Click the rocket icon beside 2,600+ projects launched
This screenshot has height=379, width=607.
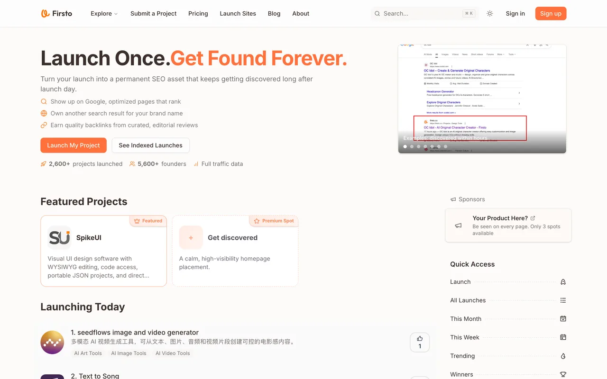pos(44,164)
